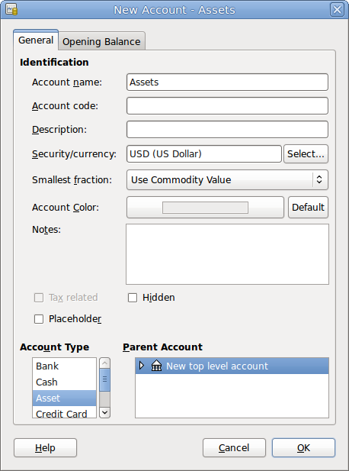
Task: Click the bank building icon beside New top level account
Action: pyautogui.click(x=156, y=366)
